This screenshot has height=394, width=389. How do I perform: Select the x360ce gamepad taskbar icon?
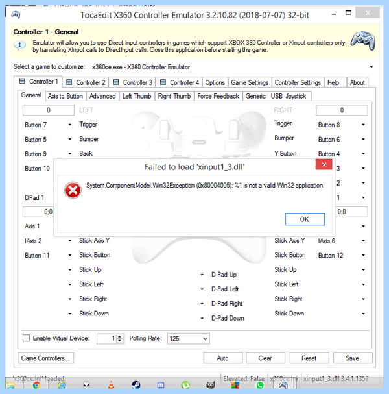click(283, 385)
